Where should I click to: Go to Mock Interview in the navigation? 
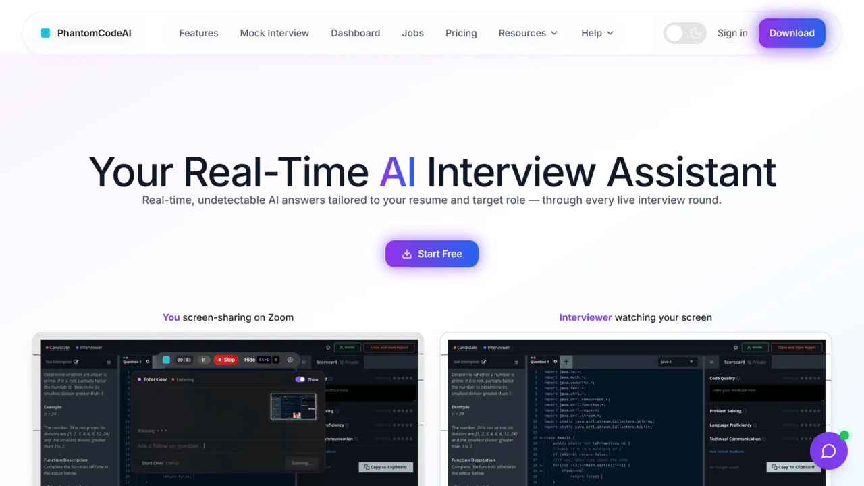click(275, 33)
